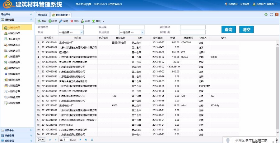Select row with 单号 201307020024

[x=138, y=67]
